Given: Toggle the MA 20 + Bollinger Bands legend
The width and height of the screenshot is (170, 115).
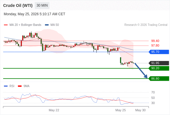Looking at the screenshot, I should click(x=25, y=25).
